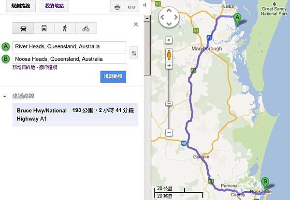
Task: Click the Maryborough label on map
Action: 206,49
